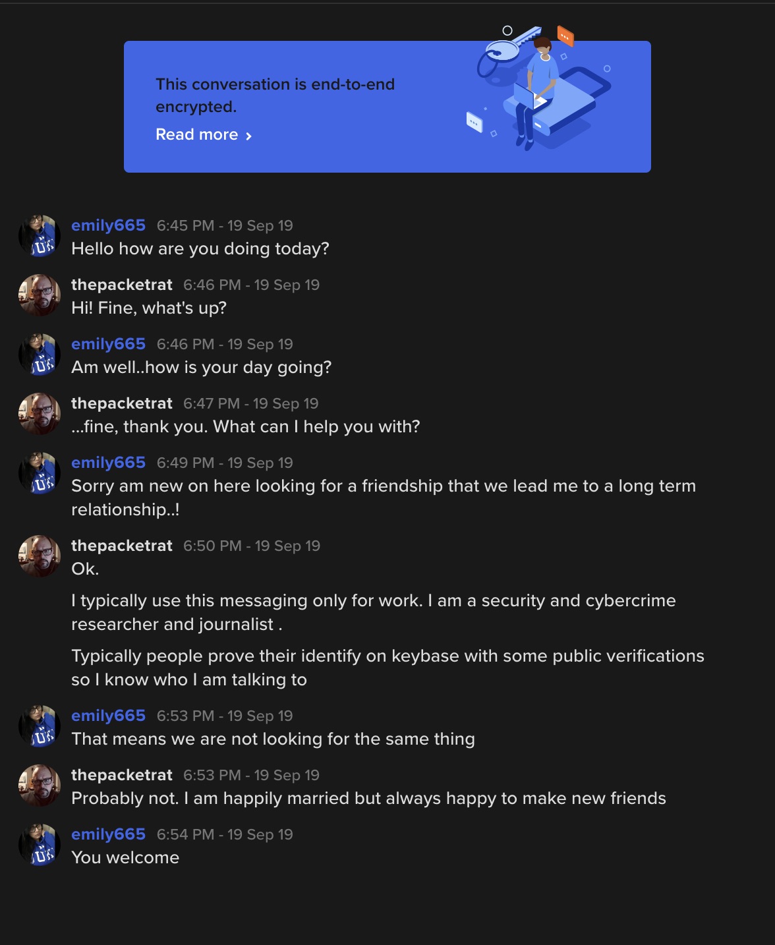Click the Read more link
This screenshot has width=775, height=945.
coord(196,134)
